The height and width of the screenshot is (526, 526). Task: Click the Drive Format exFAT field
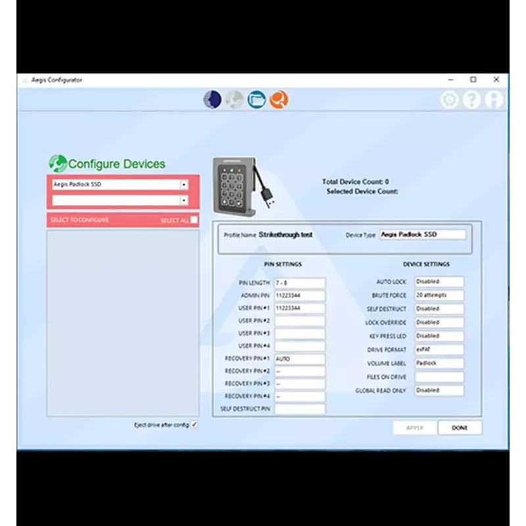coord(439,350)
